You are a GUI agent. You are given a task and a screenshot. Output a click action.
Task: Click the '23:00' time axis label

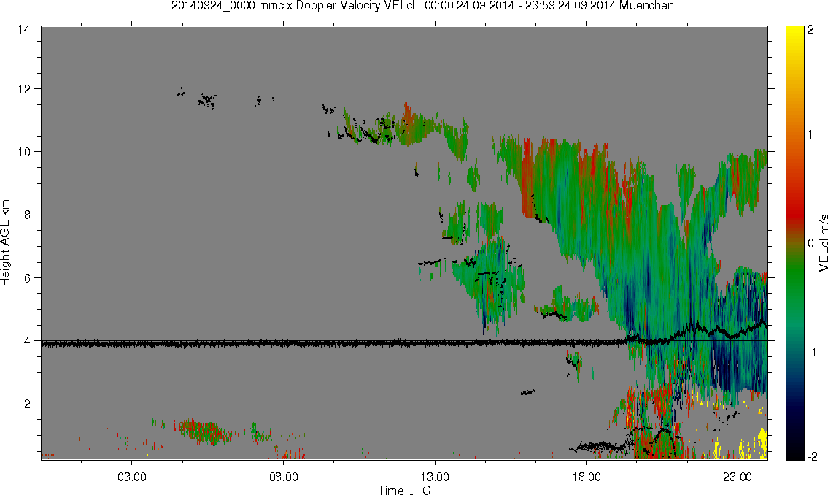(x=738, y=477)
